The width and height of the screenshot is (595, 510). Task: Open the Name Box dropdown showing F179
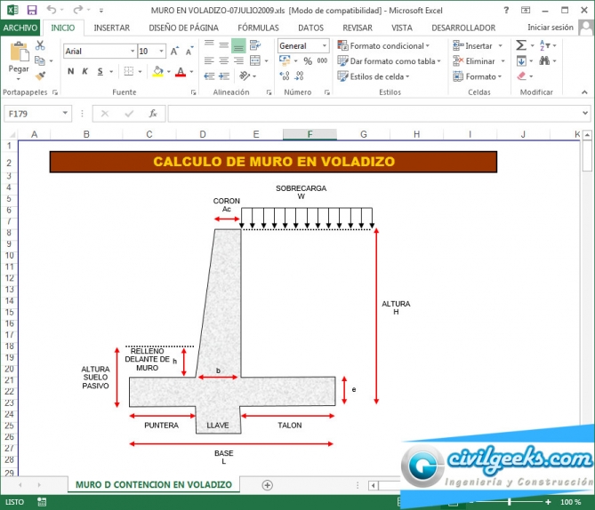65,114
